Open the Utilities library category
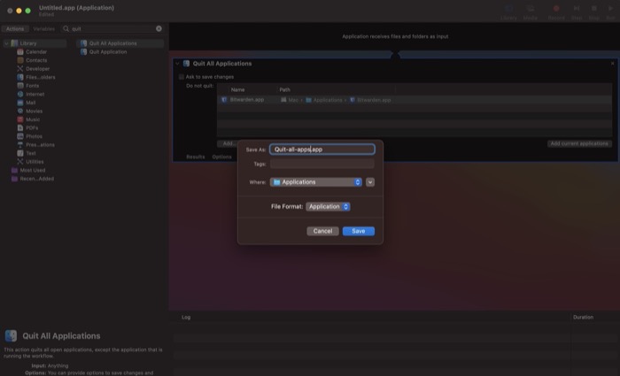 click(30, 162)
